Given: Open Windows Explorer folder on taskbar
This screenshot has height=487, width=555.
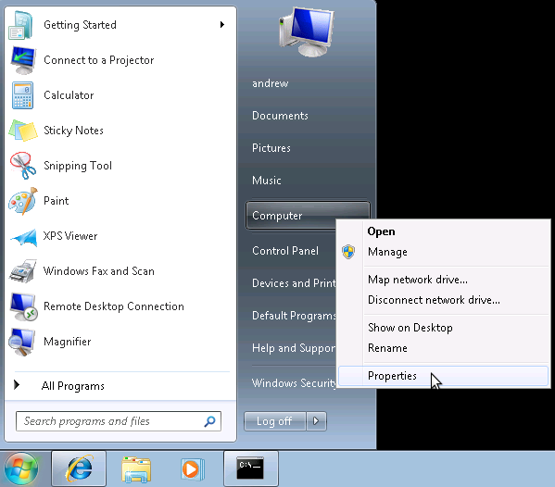Looking at the screenshot, I should [136, 469].
